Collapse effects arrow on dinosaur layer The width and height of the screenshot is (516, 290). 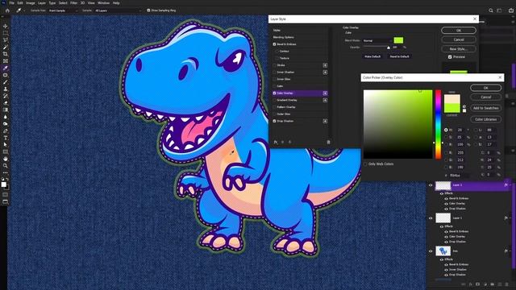(x=510, y=251)
